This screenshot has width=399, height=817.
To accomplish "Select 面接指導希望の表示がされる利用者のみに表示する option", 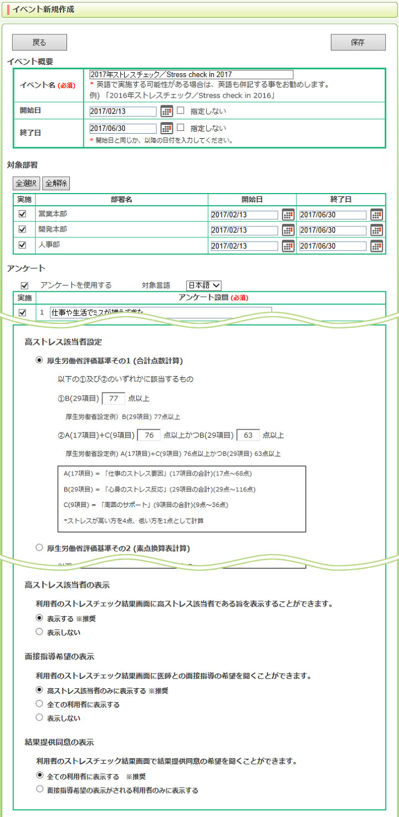I will [39, 789].
